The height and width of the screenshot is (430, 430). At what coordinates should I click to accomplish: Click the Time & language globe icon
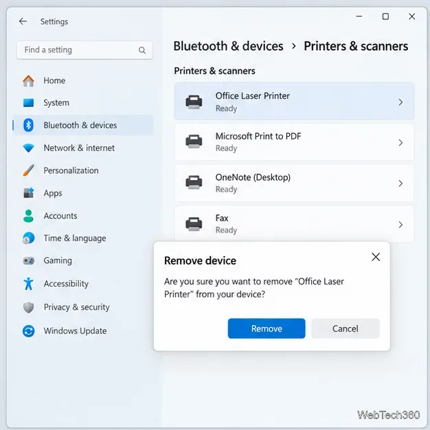29,238
